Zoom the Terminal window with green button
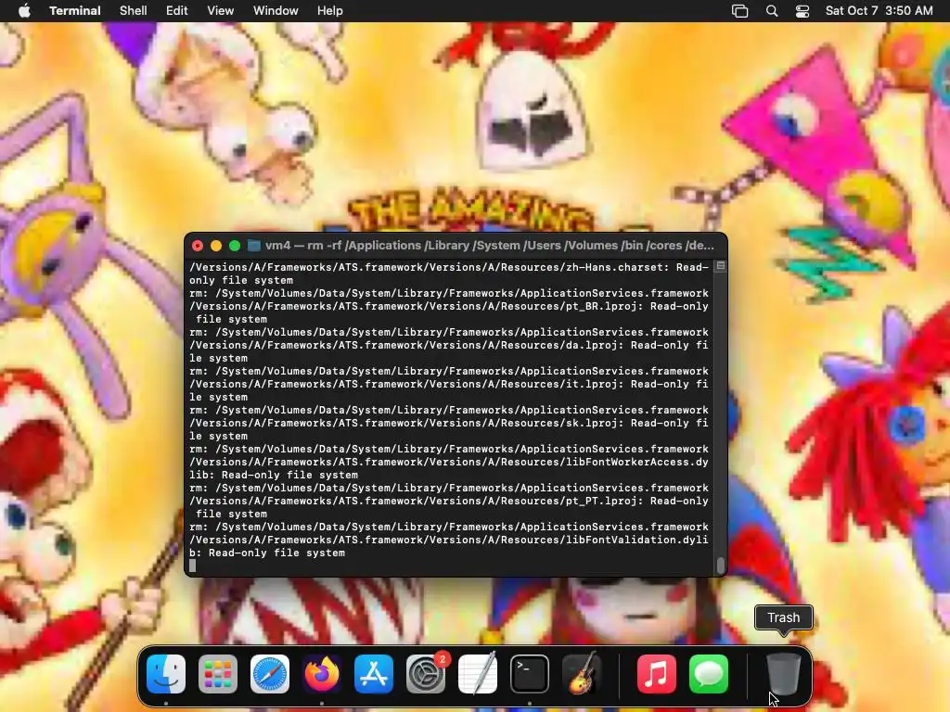This screenshot has height=712, width=950. [x=235, y=246]
